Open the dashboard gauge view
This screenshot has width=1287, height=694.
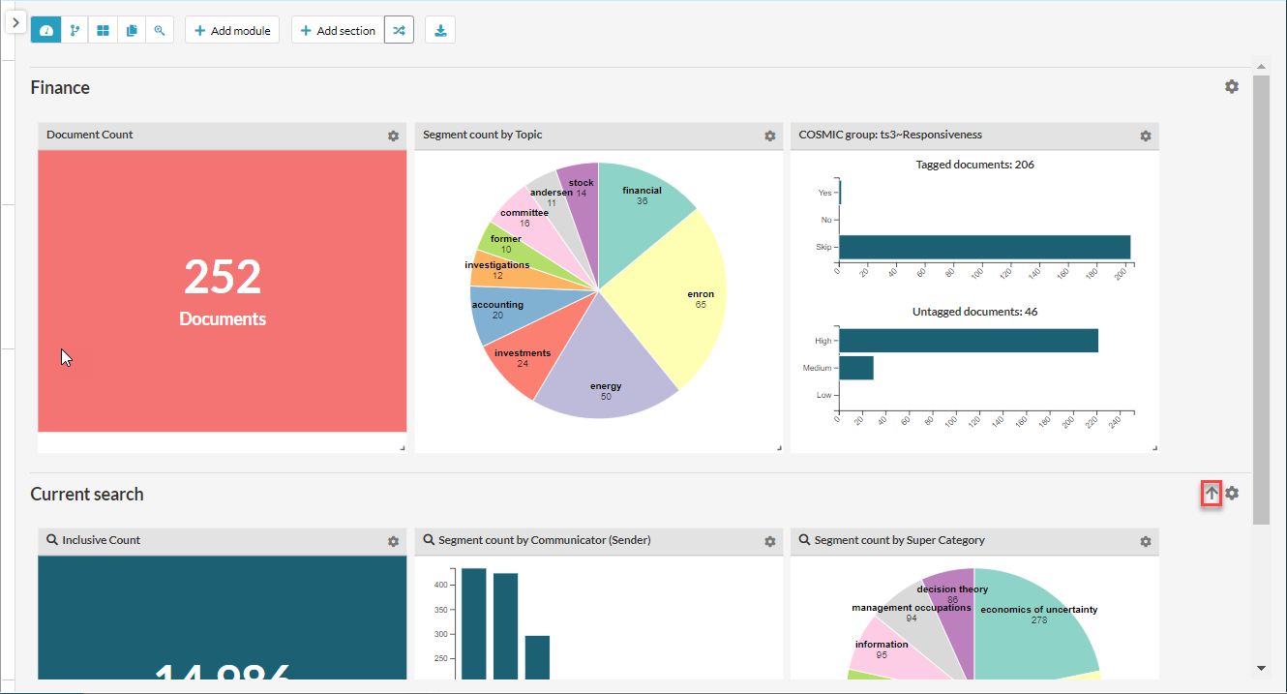coord(46,30)
